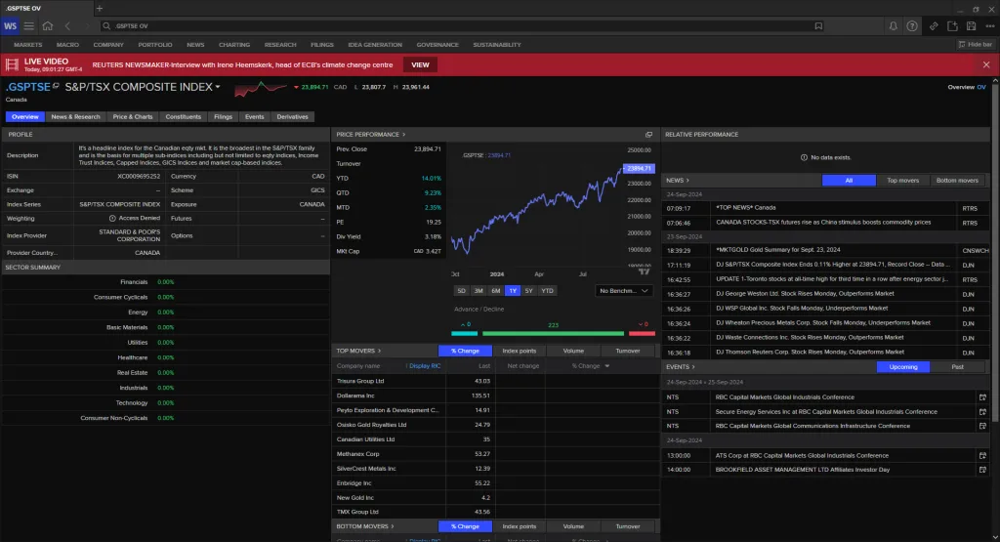Open help with the question mark icon
This screenshot has height=542, width=1000.
click(912, 26)
